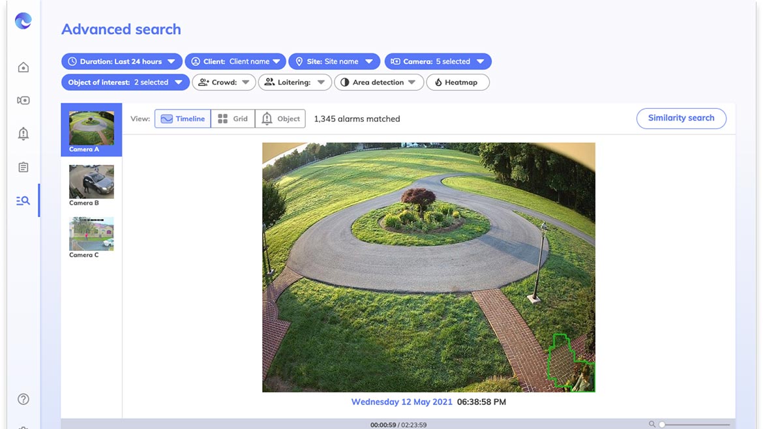Expand the Object of interest dropdown
763x429 pixels.
125,82
